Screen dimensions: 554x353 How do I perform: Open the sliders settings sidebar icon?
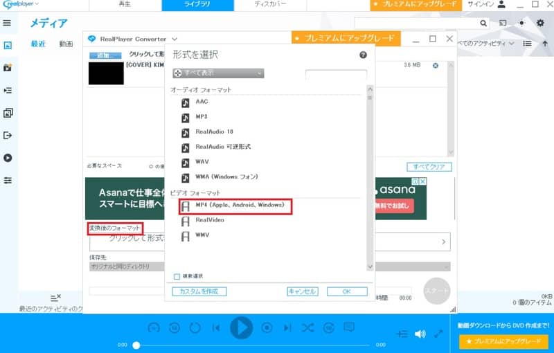(8, 181)
